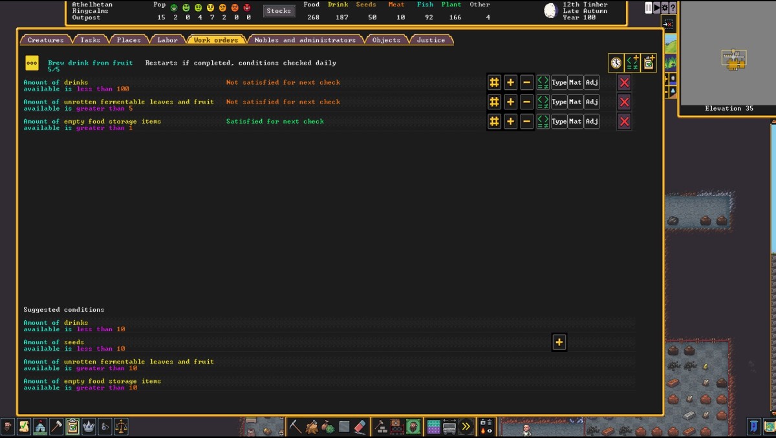
Task: Click # button for empty food storage condition
Action: click(494, 122)
